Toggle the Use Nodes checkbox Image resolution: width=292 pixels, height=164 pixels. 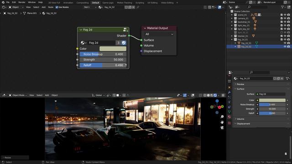[57, 7]
